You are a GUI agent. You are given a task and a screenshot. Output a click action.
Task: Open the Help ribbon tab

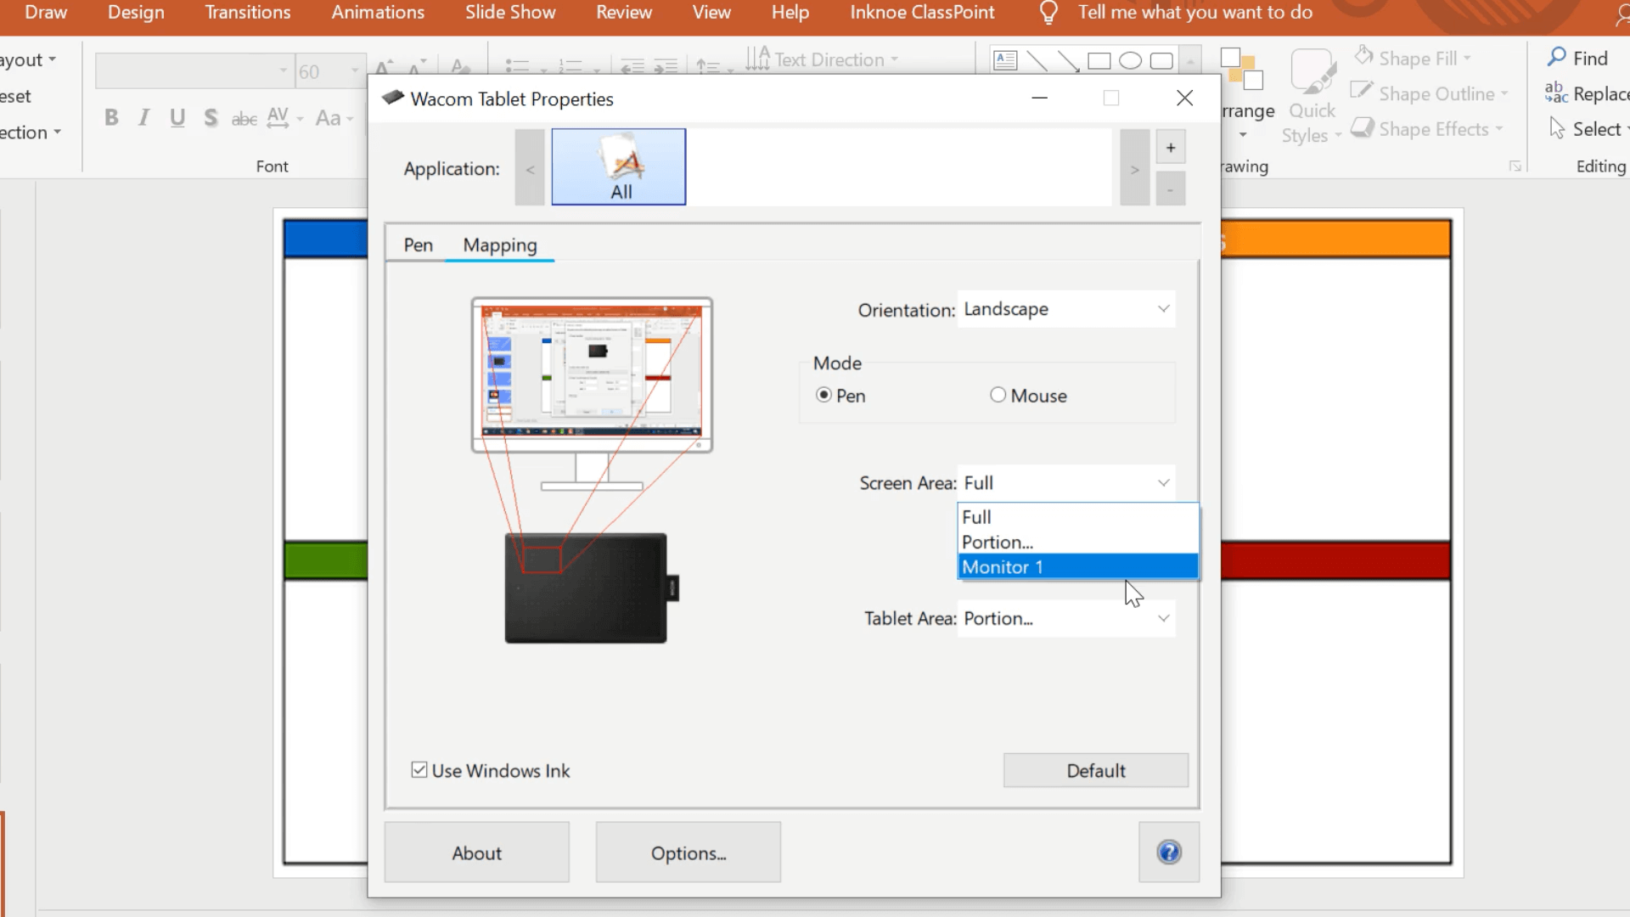(790, 13)
